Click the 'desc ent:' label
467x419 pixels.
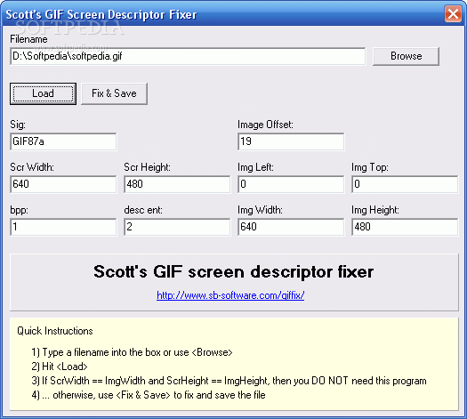click(x=143, y=210)
